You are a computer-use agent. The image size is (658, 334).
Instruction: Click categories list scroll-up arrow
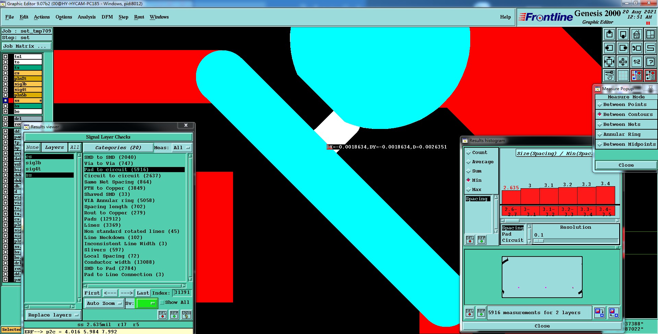click(190, 156)
